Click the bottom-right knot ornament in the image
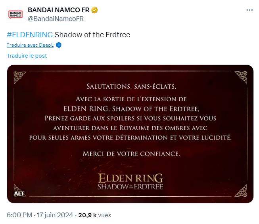The height and width of the screenshot is (224, 259). point(241,191)
